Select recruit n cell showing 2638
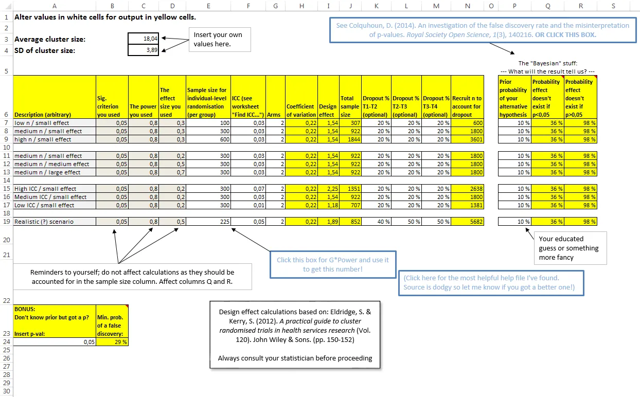 point(467,189)
